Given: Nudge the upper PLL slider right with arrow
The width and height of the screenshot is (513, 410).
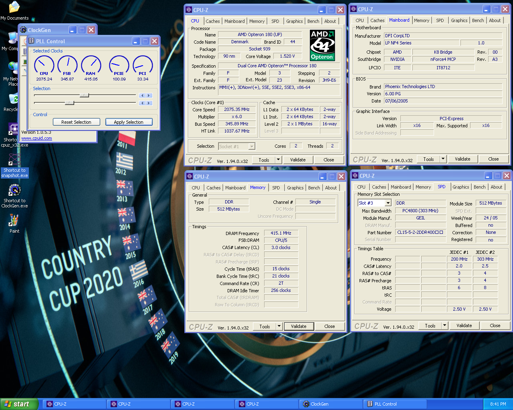Looking at the screenshot, I should point(149,95).
